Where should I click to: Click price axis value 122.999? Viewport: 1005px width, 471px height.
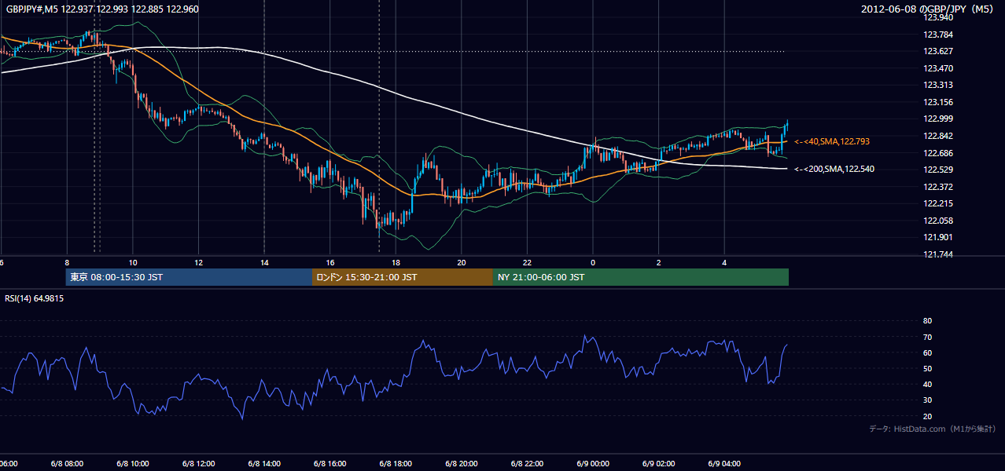[937, 119]
